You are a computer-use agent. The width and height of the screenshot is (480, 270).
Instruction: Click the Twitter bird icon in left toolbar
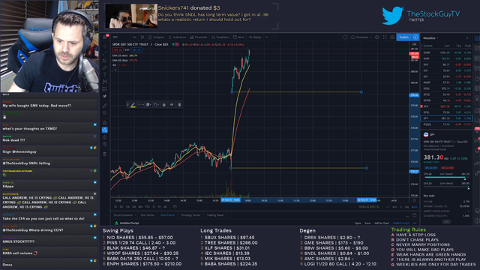click(x=105, y=96)
